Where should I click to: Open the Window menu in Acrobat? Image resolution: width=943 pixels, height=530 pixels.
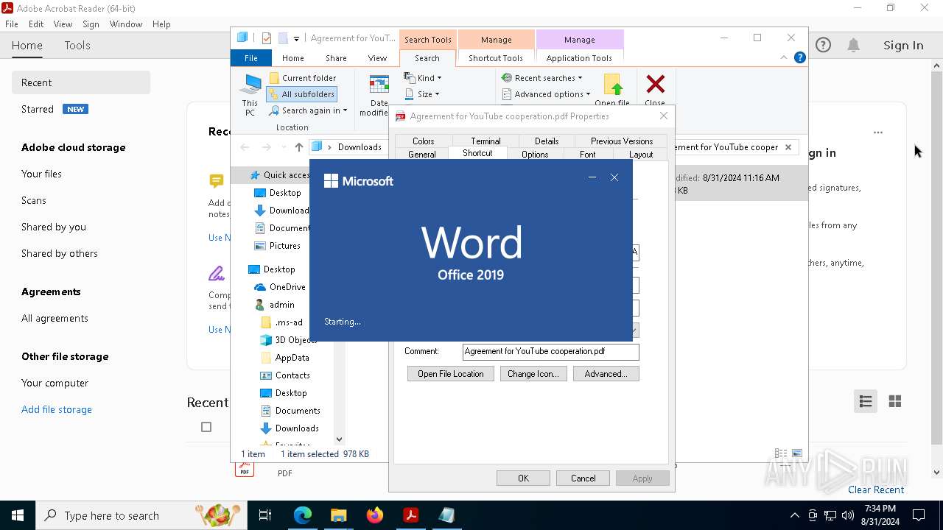click(126, 24)
